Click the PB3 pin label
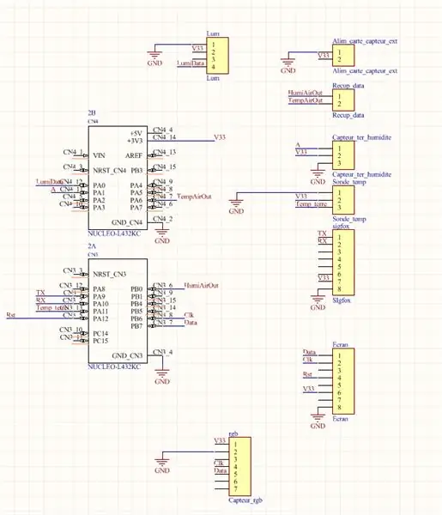The height and width of the screenshot is (515, 442). (136, 171)
